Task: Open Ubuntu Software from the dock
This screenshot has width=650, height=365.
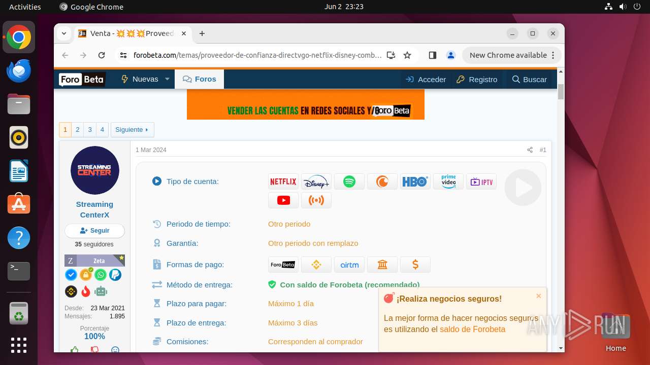Action: (x=19, y=204)
